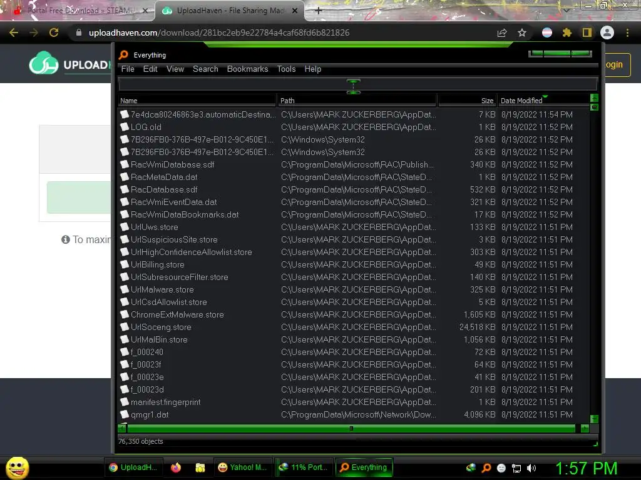Sort results by Name column header
Viewport: 641px width, 480px height.
[197, 101]
